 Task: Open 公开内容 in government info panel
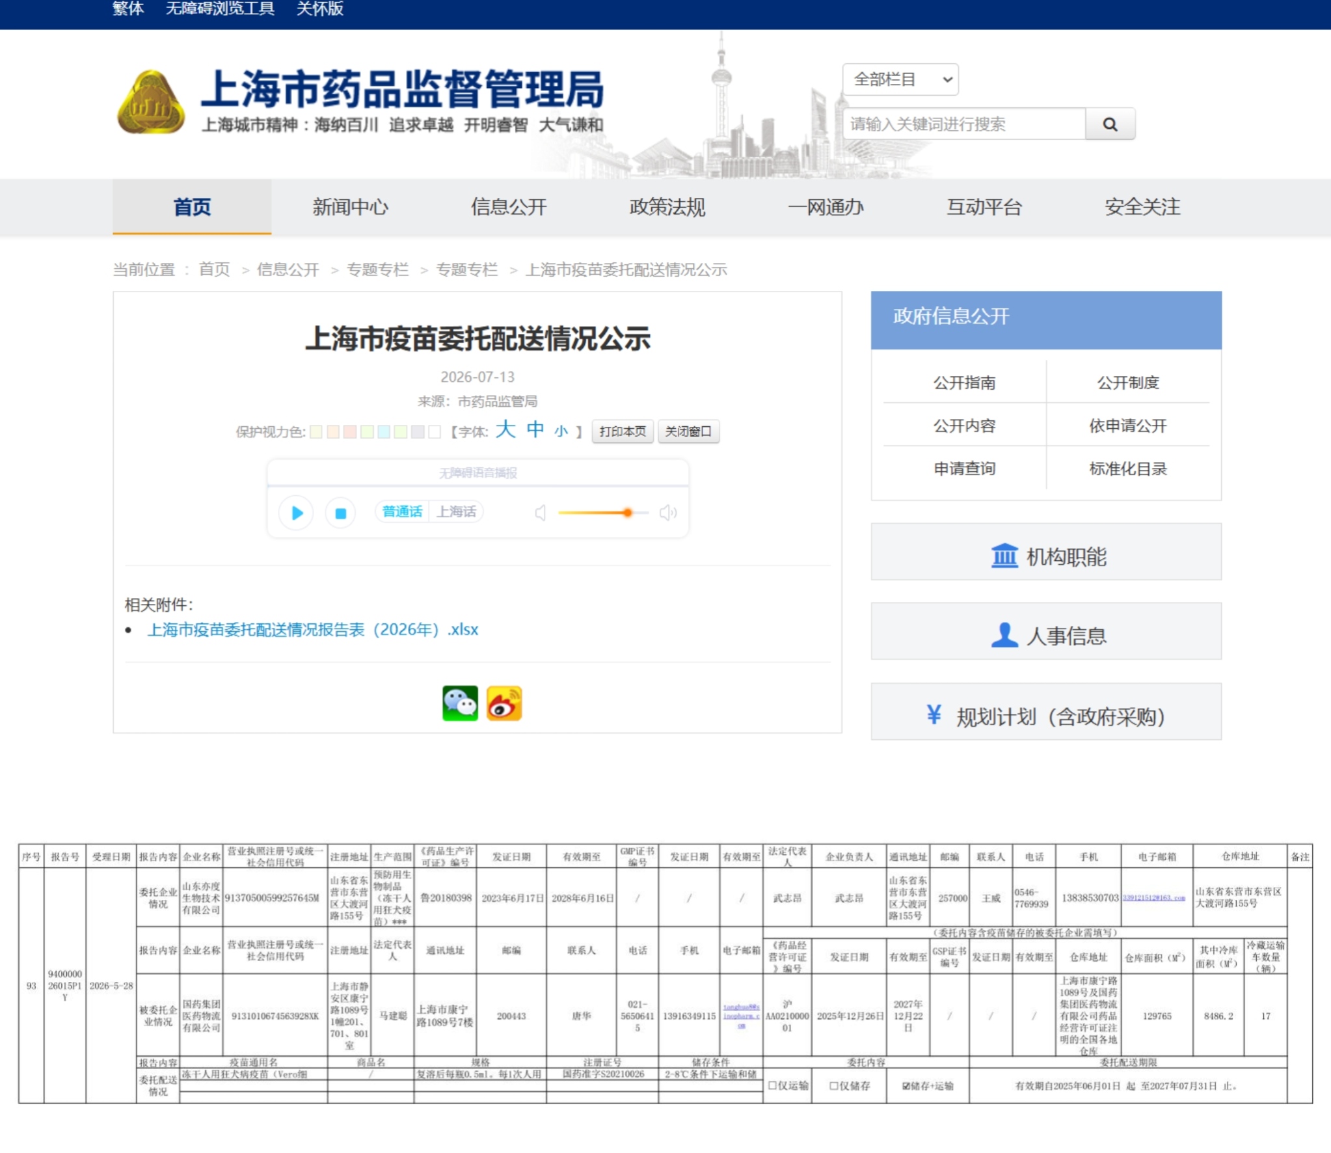tap(964, 426)
